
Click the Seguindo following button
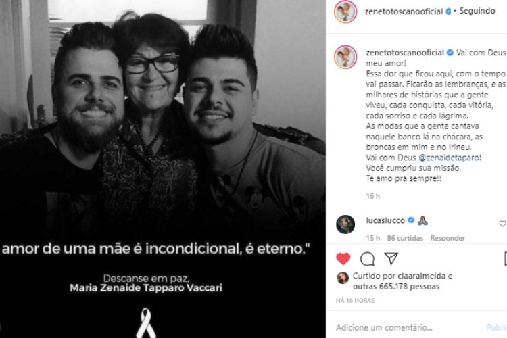(x=477, y=11)
